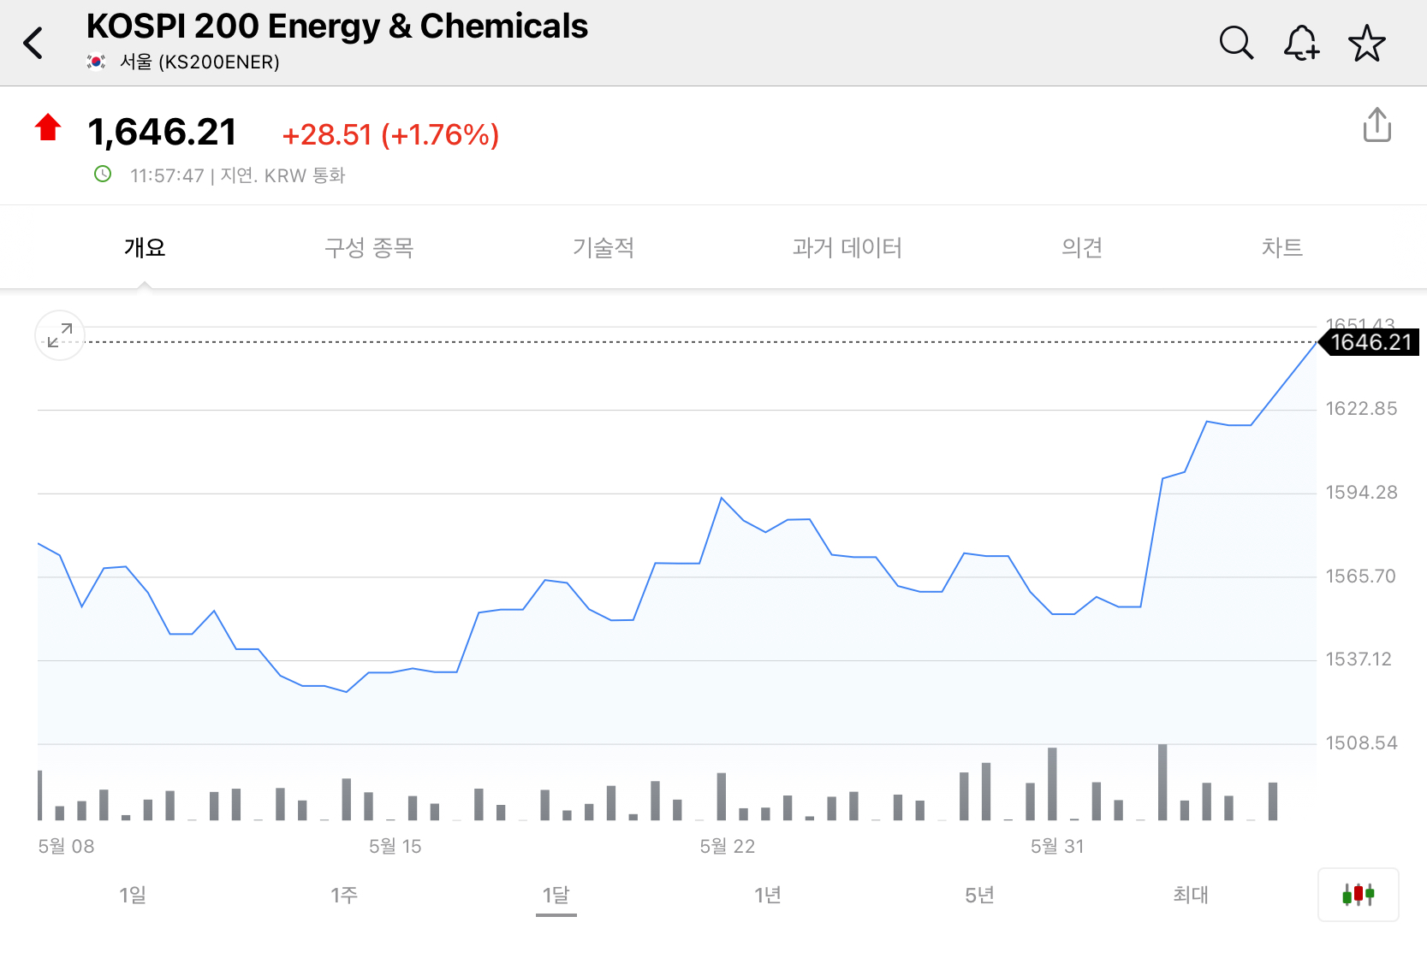Switch to the 기술적 tab
The image size is (1427, 964).
point(604,248)
